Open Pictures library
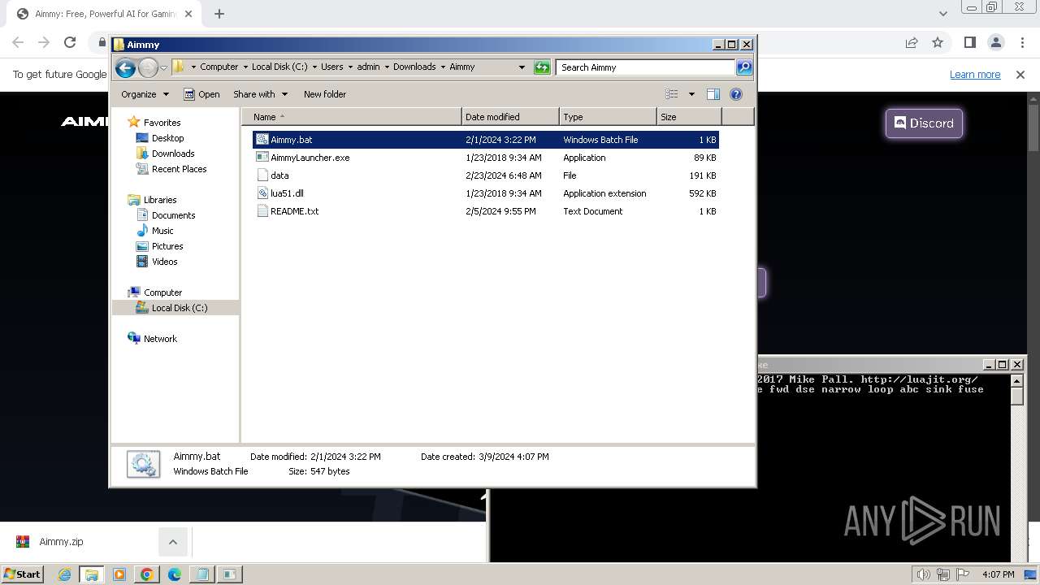The image size is (1040, 585). (x=167, y=246)
